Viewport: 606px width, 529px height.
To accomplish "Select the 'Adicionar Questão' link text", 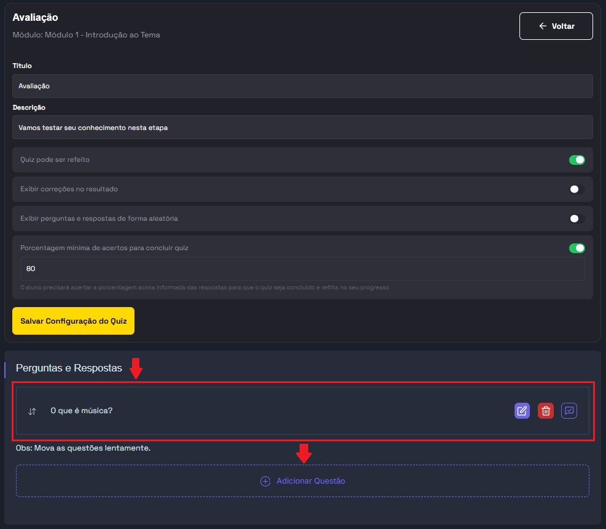I will pyautogui.click(x=311, y=481).
